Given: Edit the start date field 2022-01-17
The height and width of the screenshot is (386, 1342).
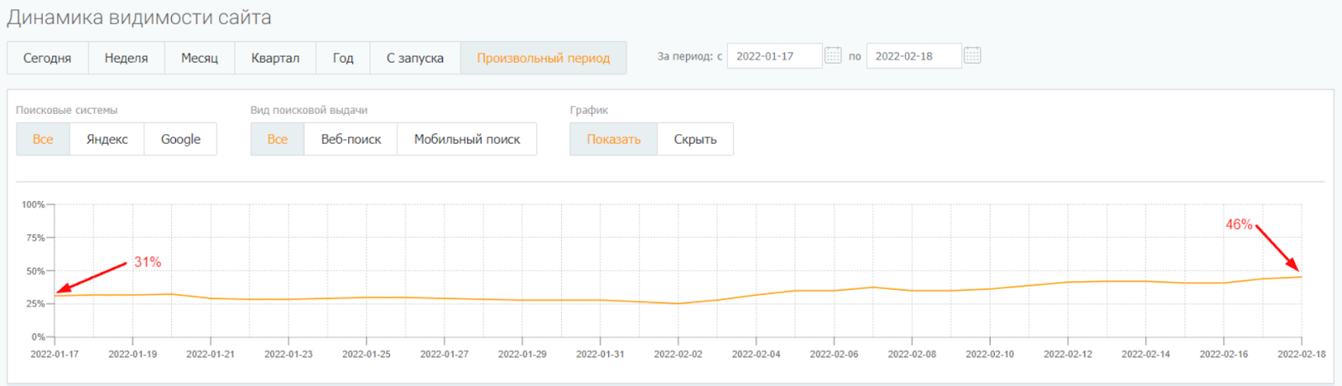Looking at the screenshot, I should (774, 56).
